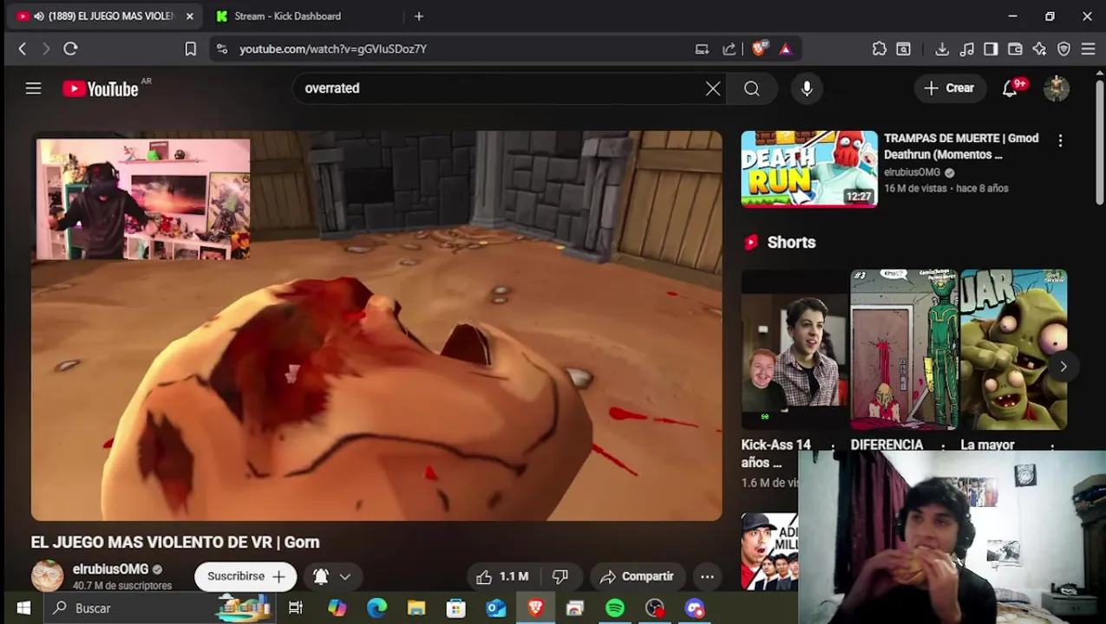Open a new browser tab
Viewport: 1106px width, 624px height.
[x=419, y=16]
